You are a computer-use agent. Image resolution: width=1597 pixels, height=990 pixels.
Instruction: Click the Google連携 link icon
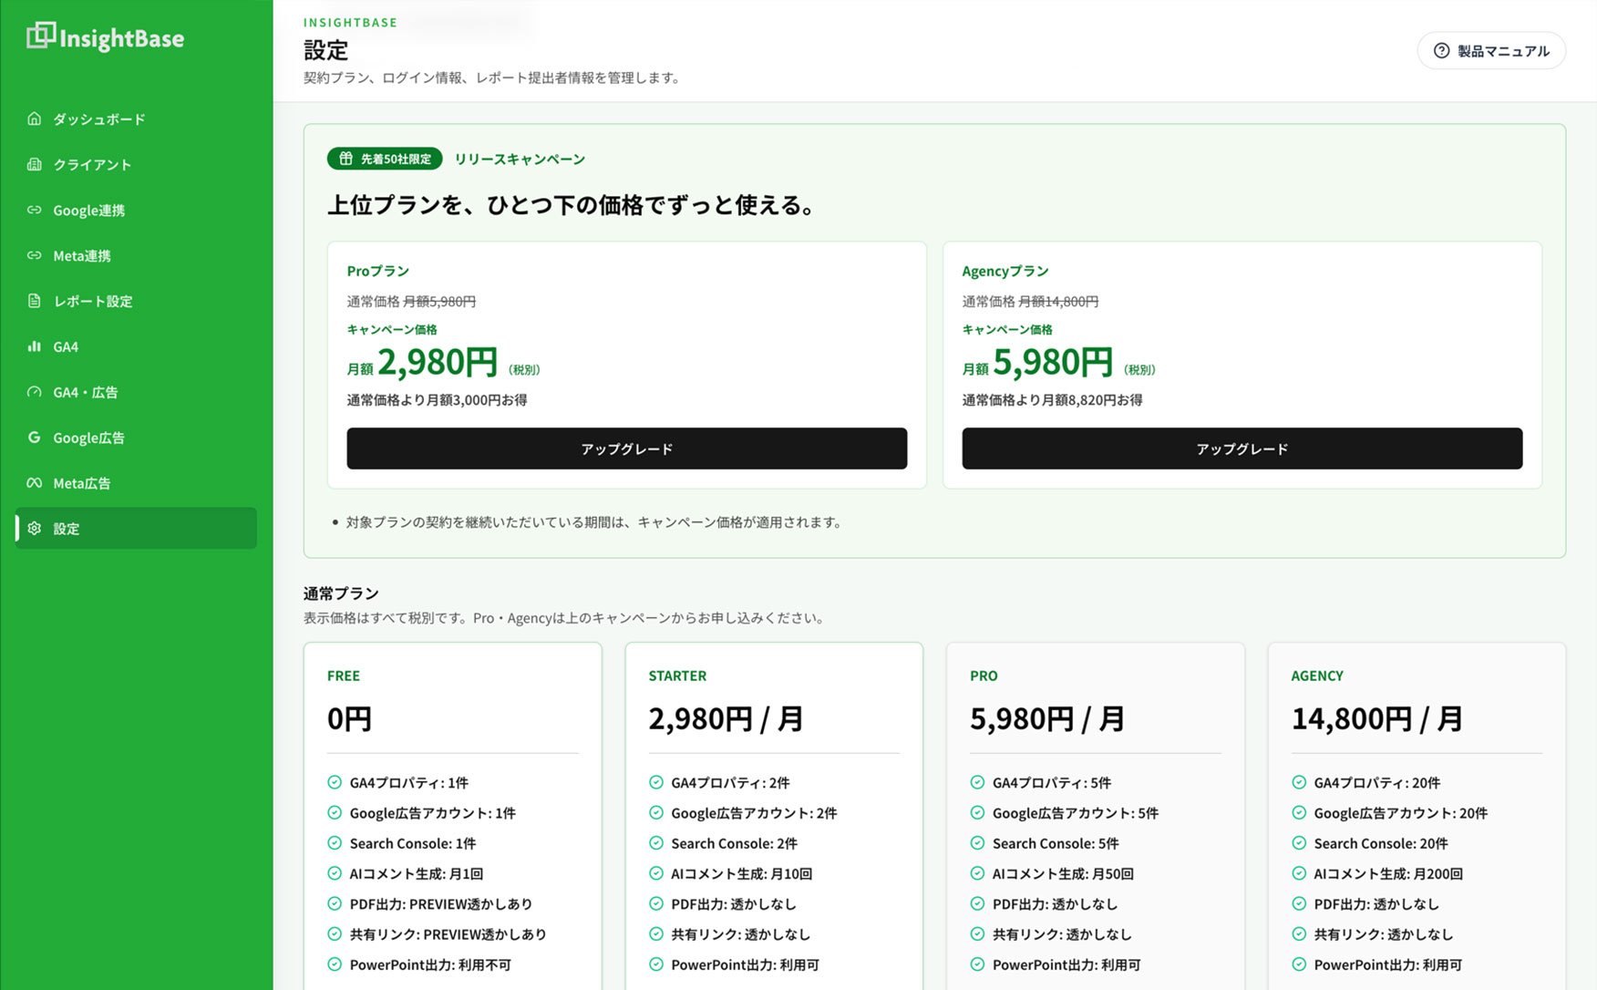pyautogui.click(x=34, y=210)
